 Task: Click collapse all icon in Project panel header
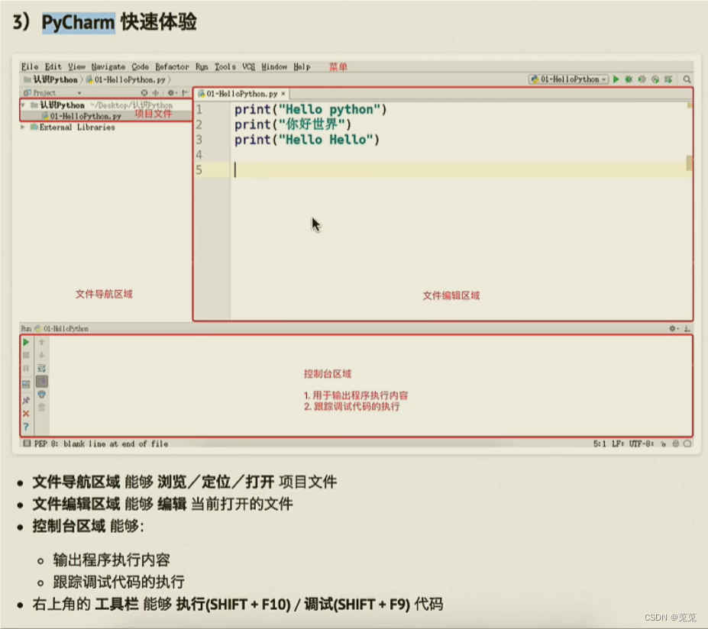[155, 93]
